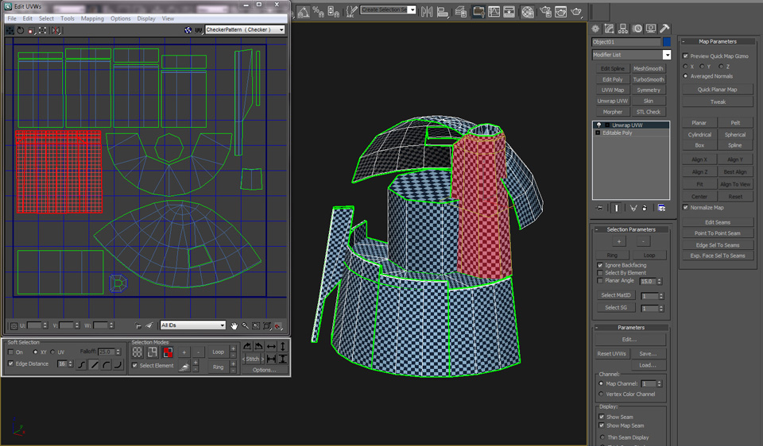Toggle the Normalize Map checkbox
This screenshot has width=763, height=446.
(686, 208)
